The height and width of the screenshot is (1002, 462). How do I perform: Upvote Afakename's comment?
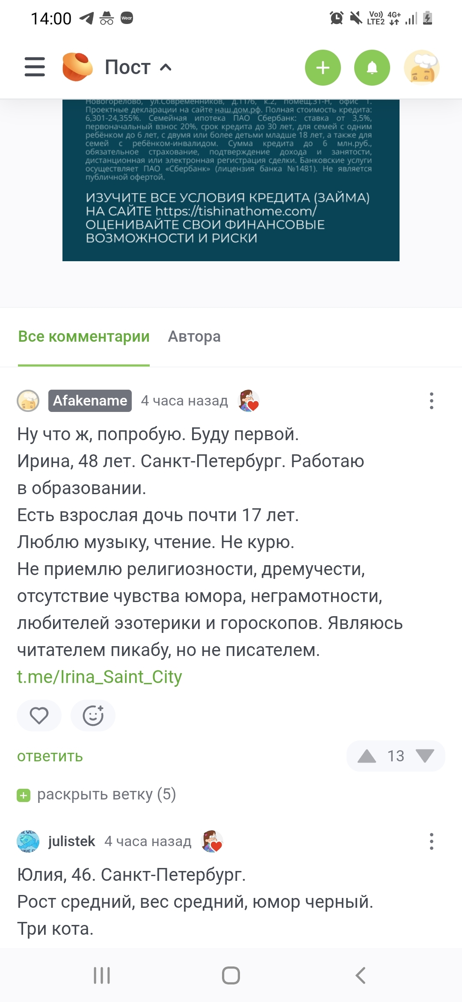click(367, 756)
